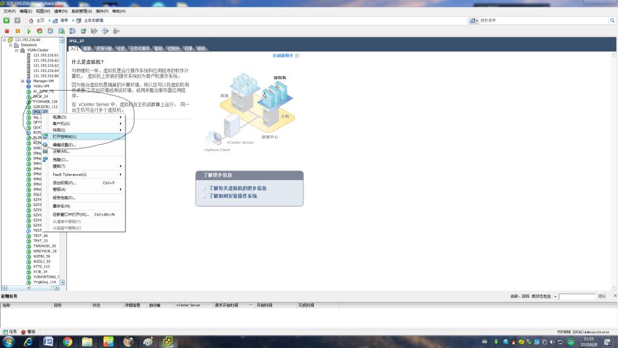Collapse the 121.193.216.60 root tree node
This screenshot has width=618, height=348.
[4, 40]
